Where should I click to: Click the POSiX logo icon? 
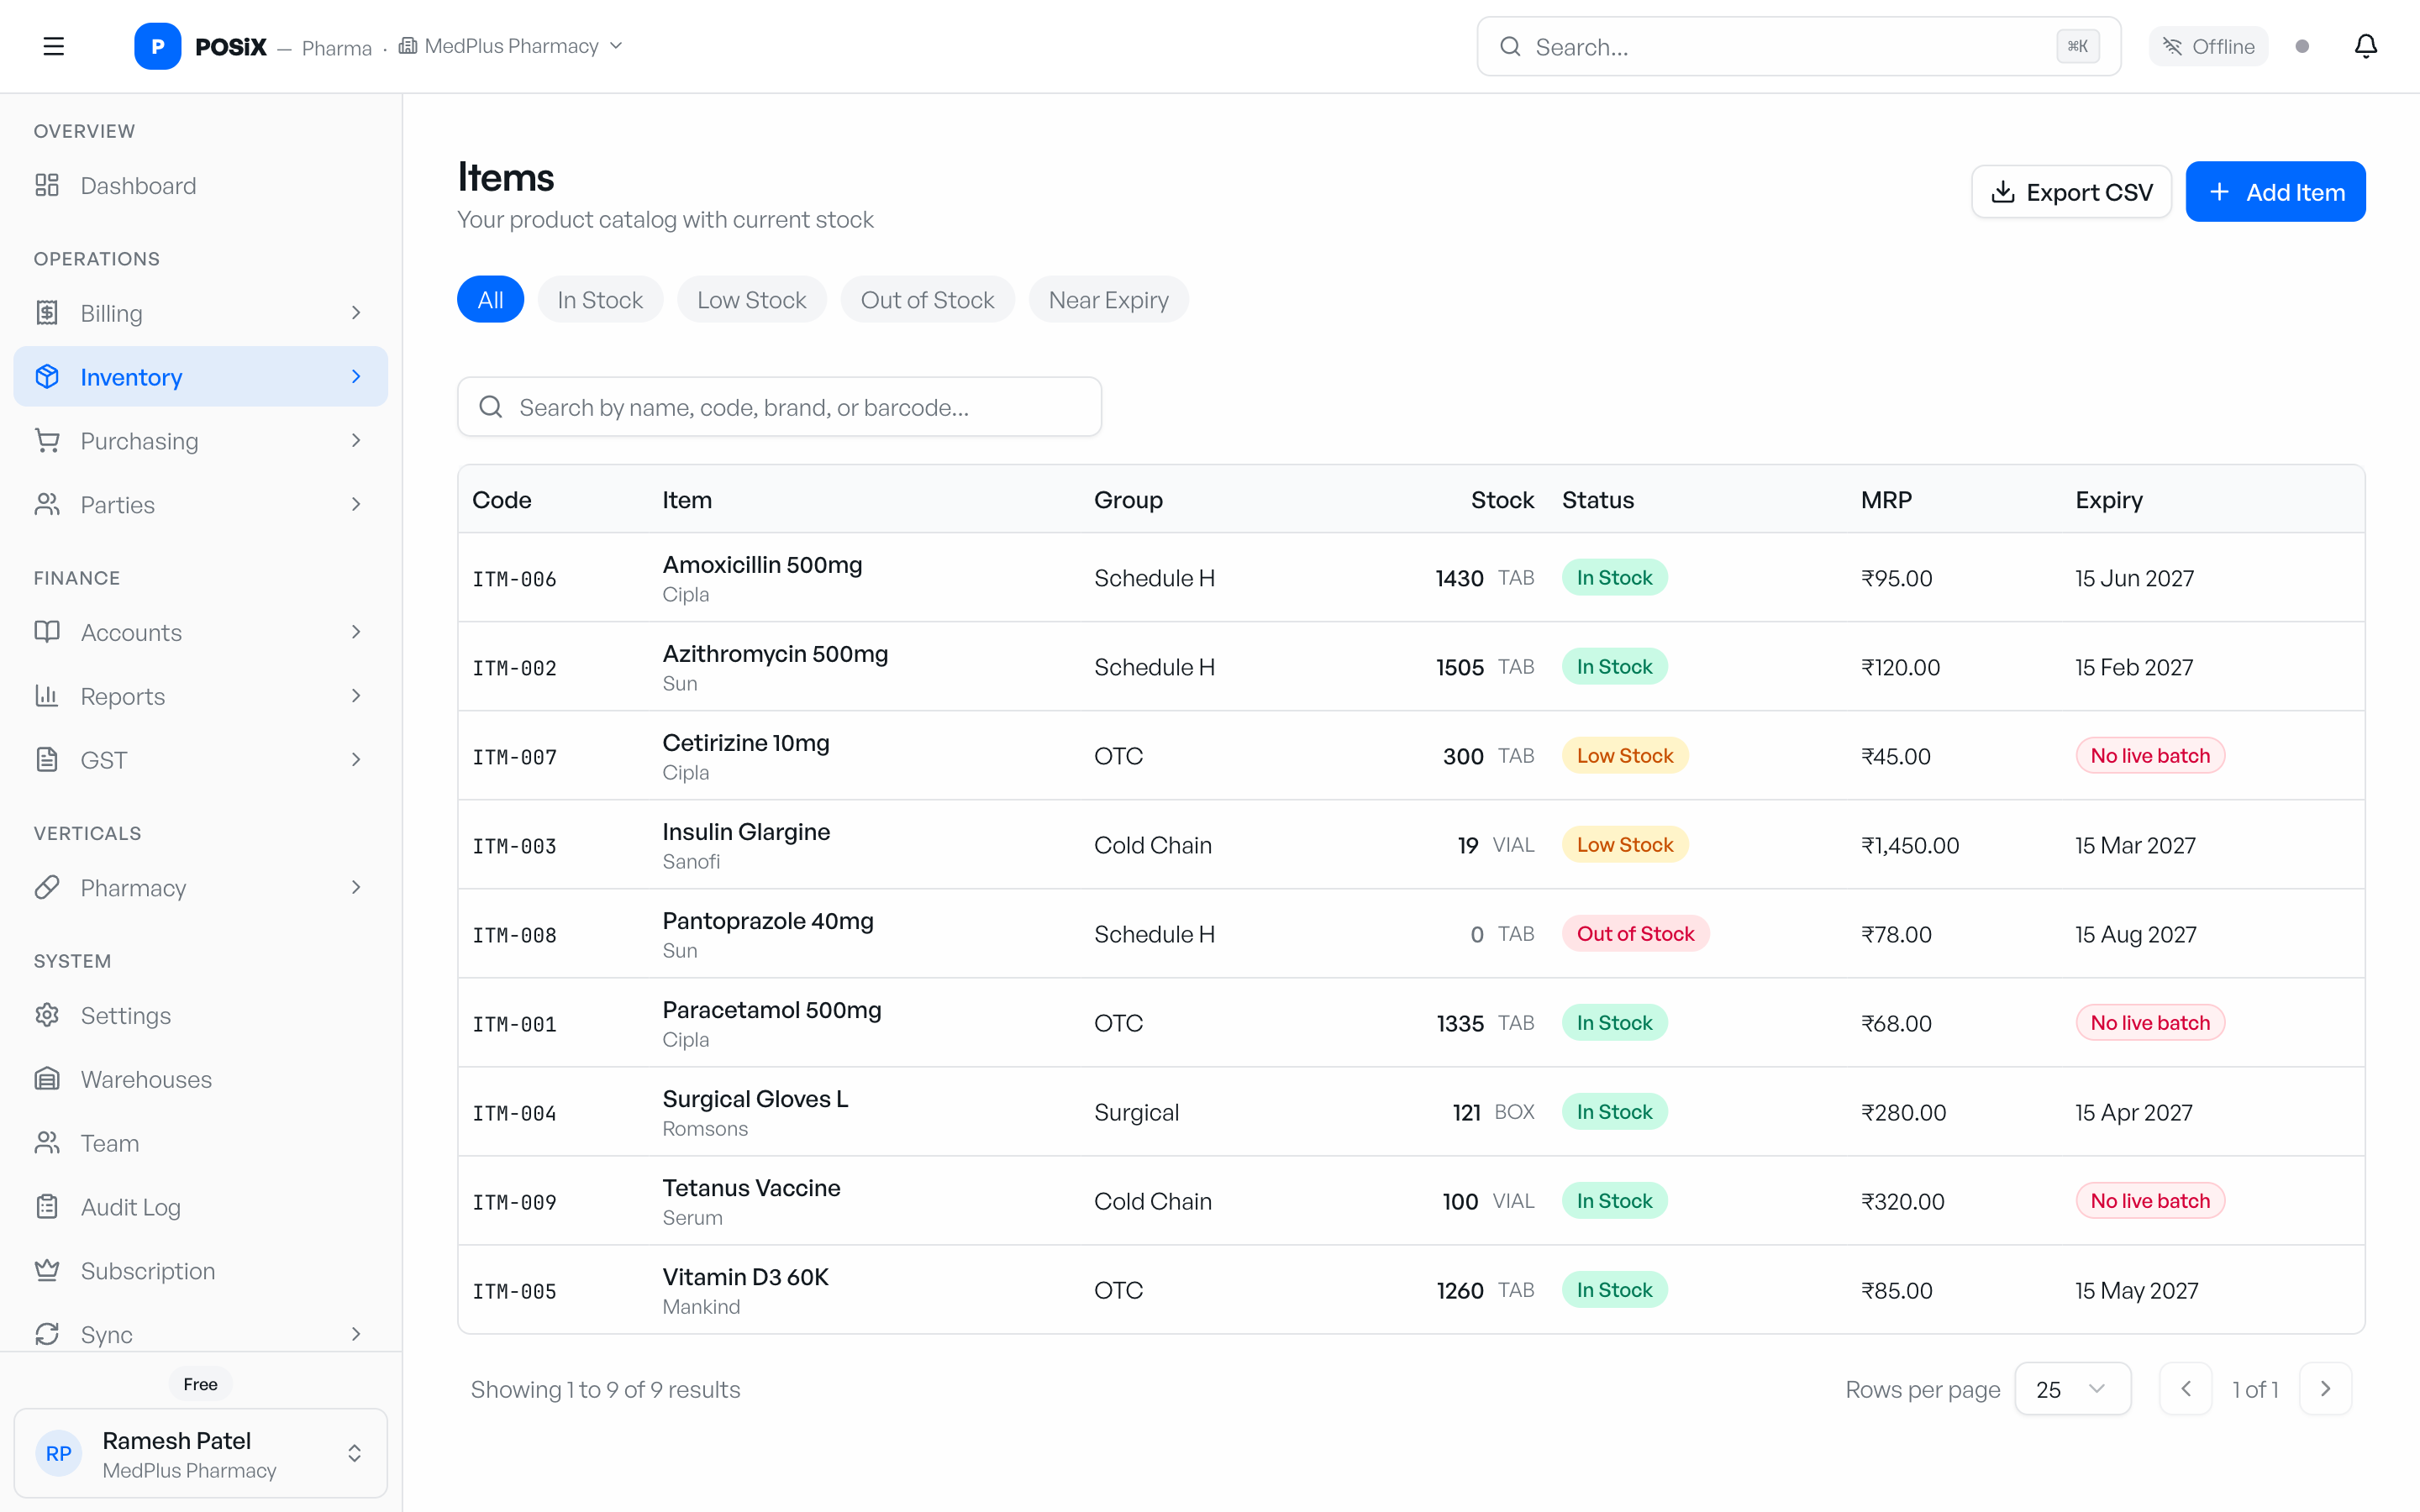coord(157,46)
